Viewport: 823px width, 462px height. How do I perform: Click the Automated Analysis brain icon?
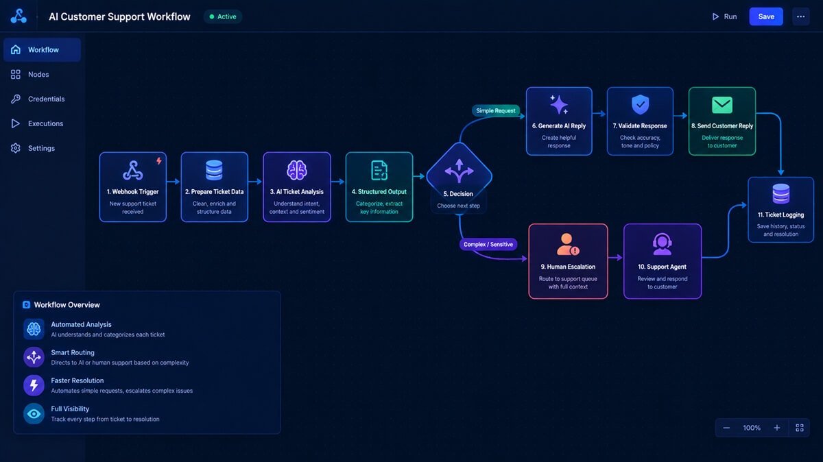pos(34,329)
